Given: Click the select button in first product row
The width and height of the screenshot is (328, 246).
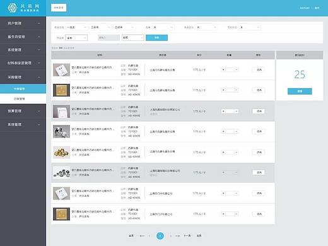Looking at the screenshot, I should coord(259,69).
